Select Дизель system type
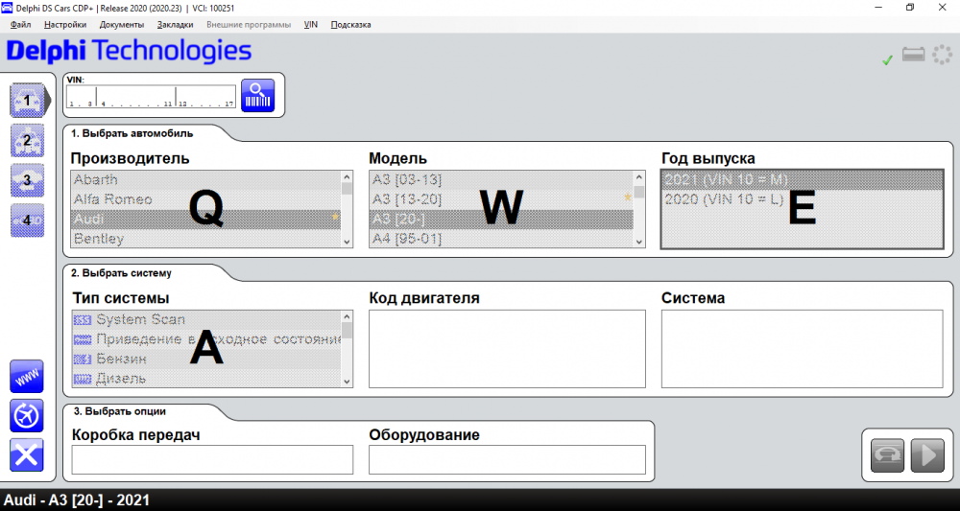 coord(206,379)
